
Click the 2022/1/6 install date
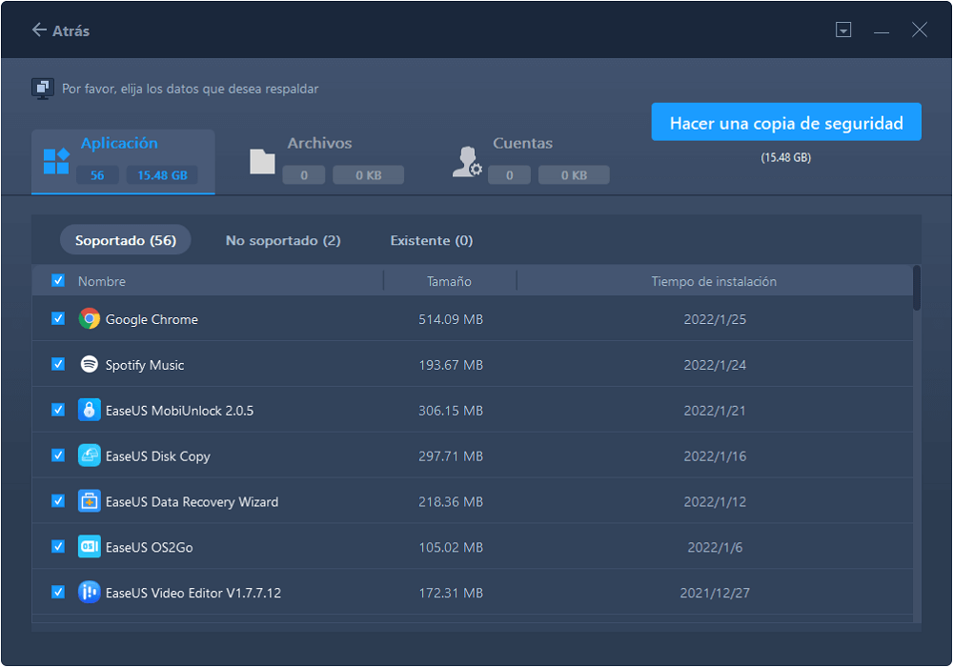click(715, 547)
